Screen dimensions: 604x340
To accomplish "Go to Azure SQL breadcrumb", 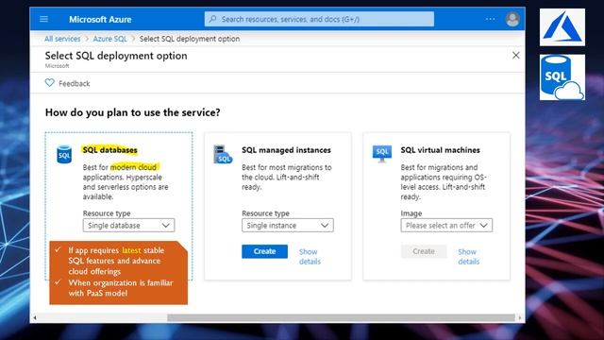I will (109, 39).
